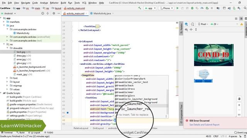Start debugging with the green bug icon
247x138 pixels.
tap(192, 8)
